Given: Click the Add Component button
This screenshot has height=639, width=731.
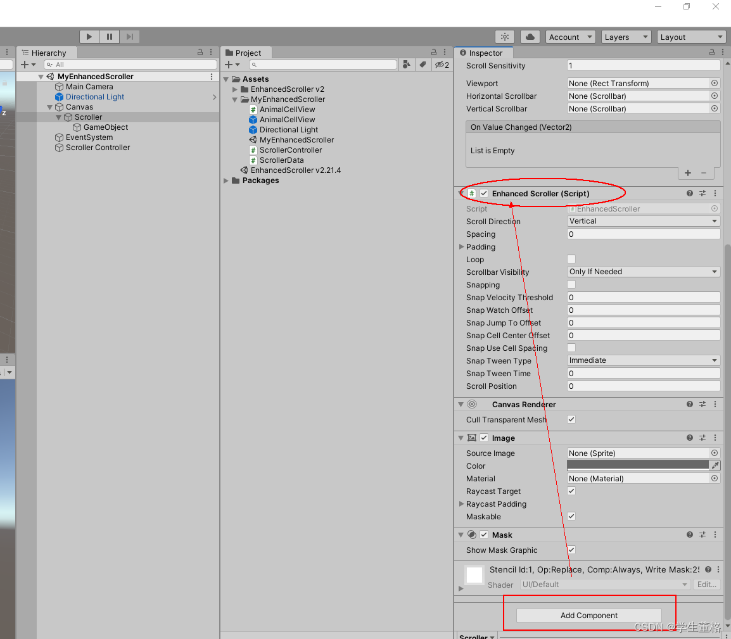Looking at the screenshot, I should tap(588, 615).
